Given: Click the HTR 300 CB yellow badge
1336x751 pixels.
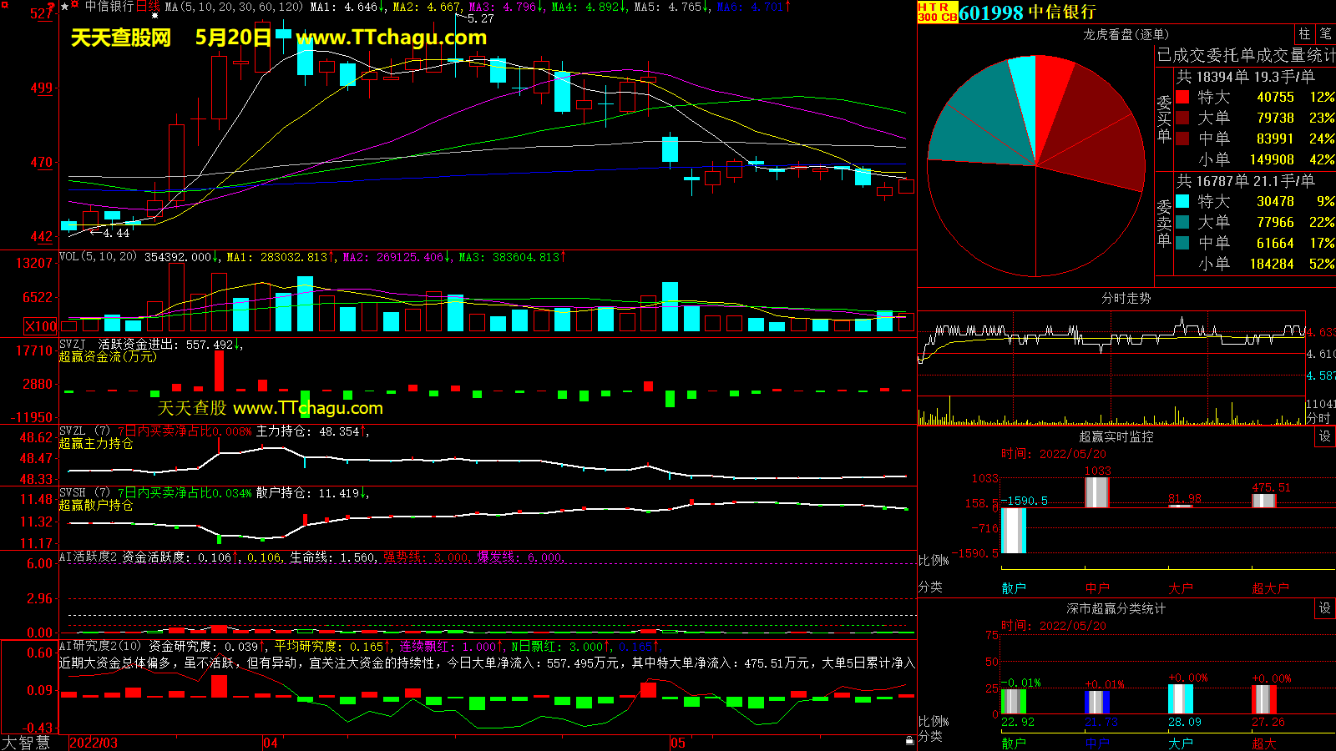Looking at the screenshot, I should (x=937, y=12).
